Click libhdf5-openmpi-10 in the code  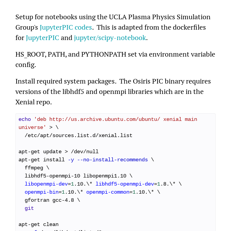tap(52, 176)
